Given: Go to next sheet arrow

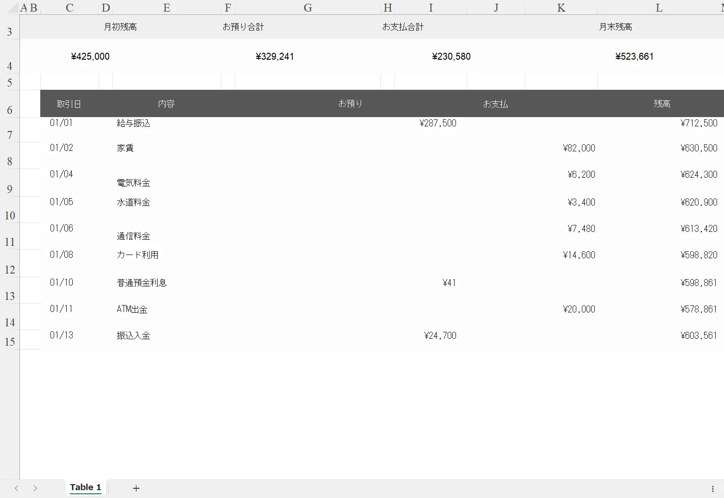Looking at the screenshot, I should coord(35,488).
